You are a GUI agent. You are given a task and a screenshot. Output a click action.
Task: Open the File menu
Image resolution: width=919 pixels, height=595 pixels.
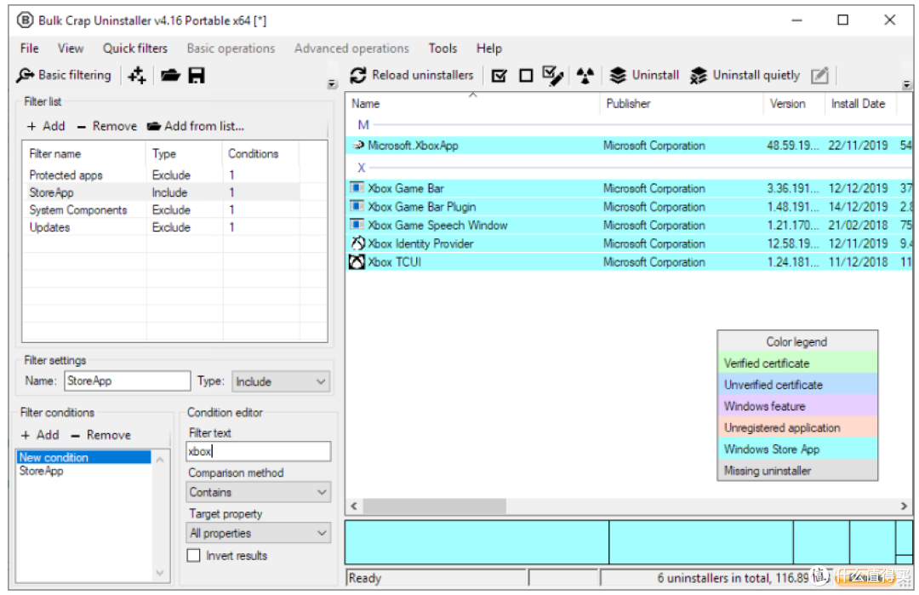[x=29, y=48]
